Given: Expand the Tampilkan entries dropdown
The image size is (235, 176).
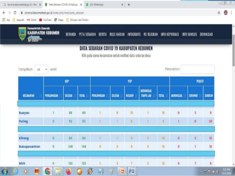Looking at the screenshot, I should click(42, 69).
